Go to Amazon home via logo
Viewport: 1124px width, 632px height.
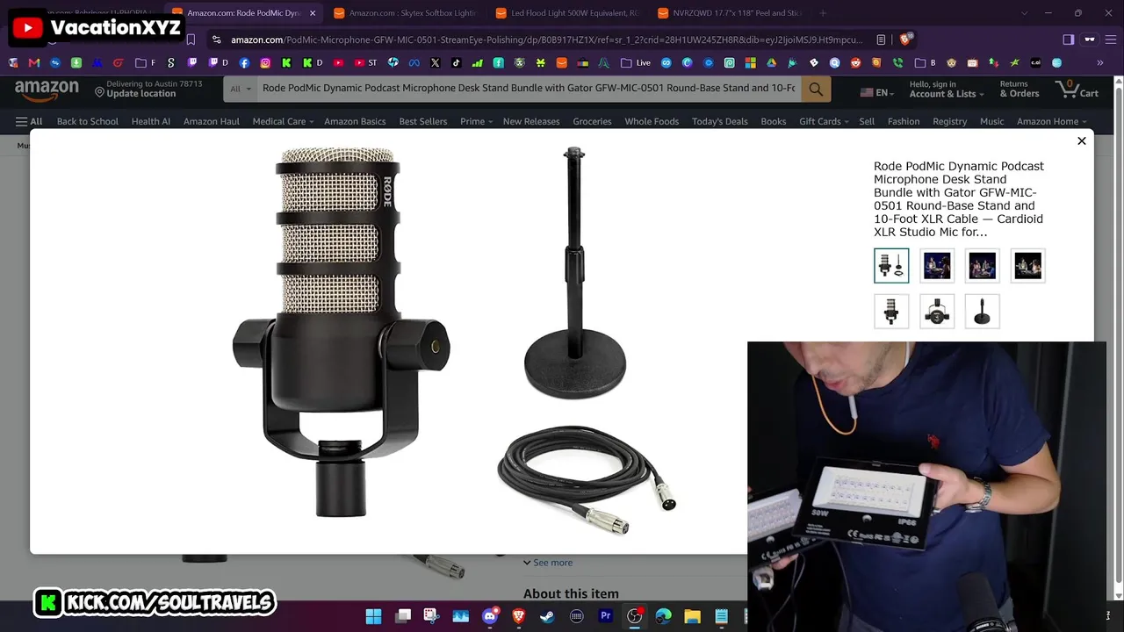pos(47,90)
